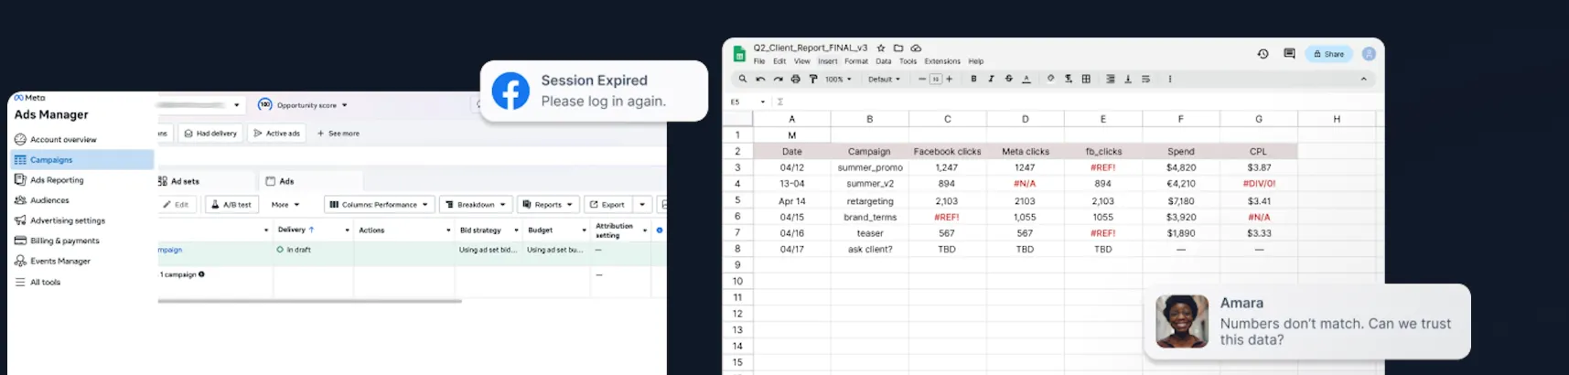Viewport: 1569px width, 375px height.
Task: Click the Undo icon in Sheets
Action: [x=760, y=80]
